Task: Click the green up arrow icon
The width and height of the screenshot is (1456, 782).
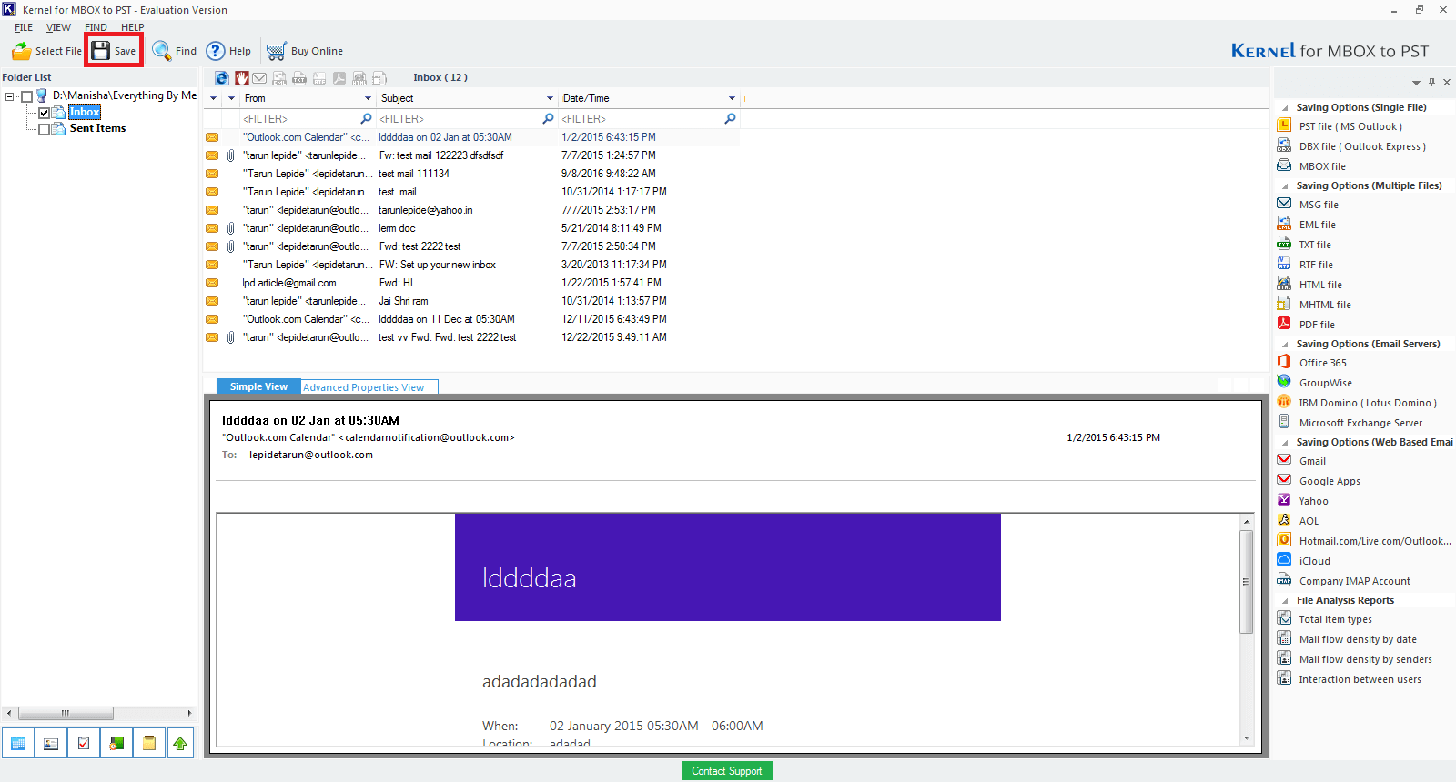Action: point(180,744)
